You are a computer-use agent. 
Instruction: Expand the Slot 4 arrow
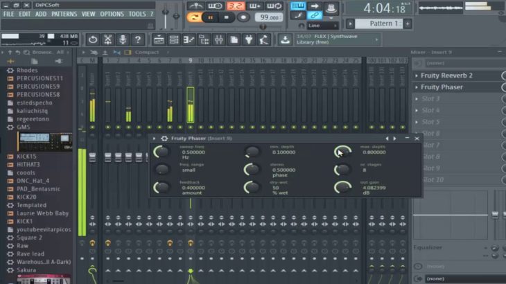click(x=417, y=110)
